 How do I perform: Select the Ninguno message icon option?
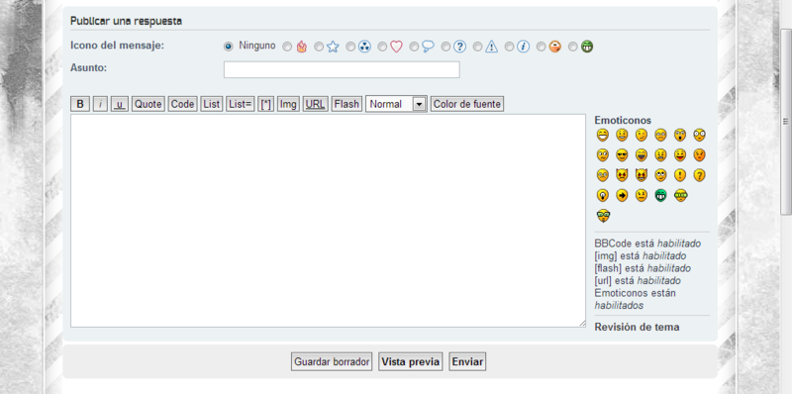point(229,47)
